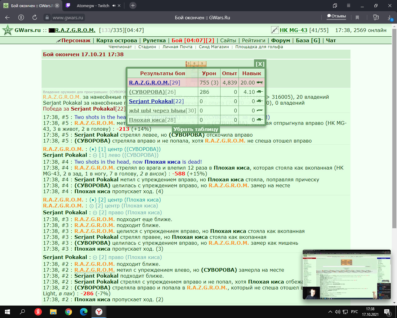397x318 pixels.
Task: Launch Microsoft Edge from taskbar
Action: pos(84,312)
